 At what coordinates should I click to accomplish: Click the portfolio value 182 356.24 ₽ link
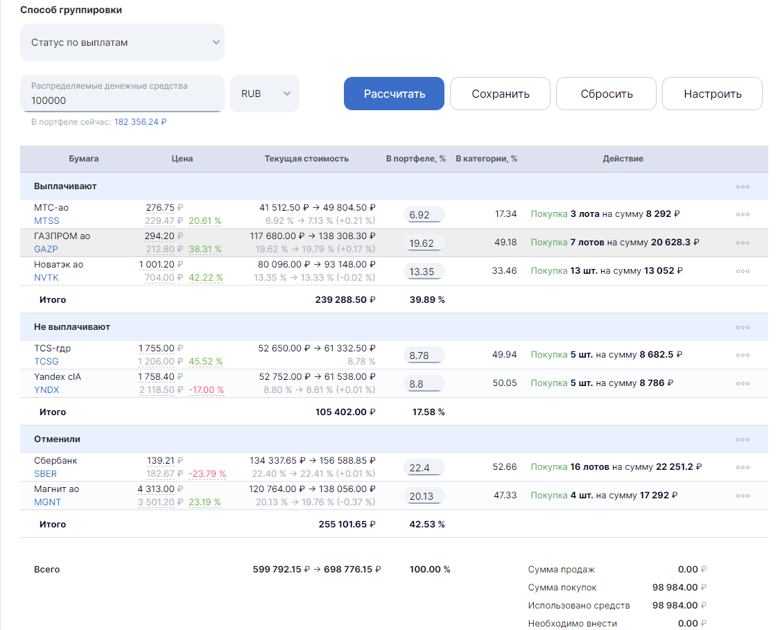coord(140,122)
